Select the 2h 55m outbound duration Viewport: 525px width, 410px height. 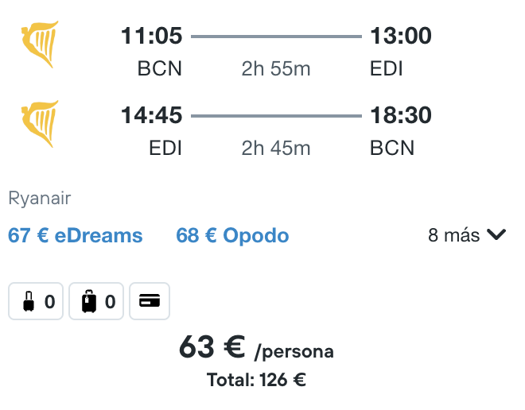(x=276, y=69)
